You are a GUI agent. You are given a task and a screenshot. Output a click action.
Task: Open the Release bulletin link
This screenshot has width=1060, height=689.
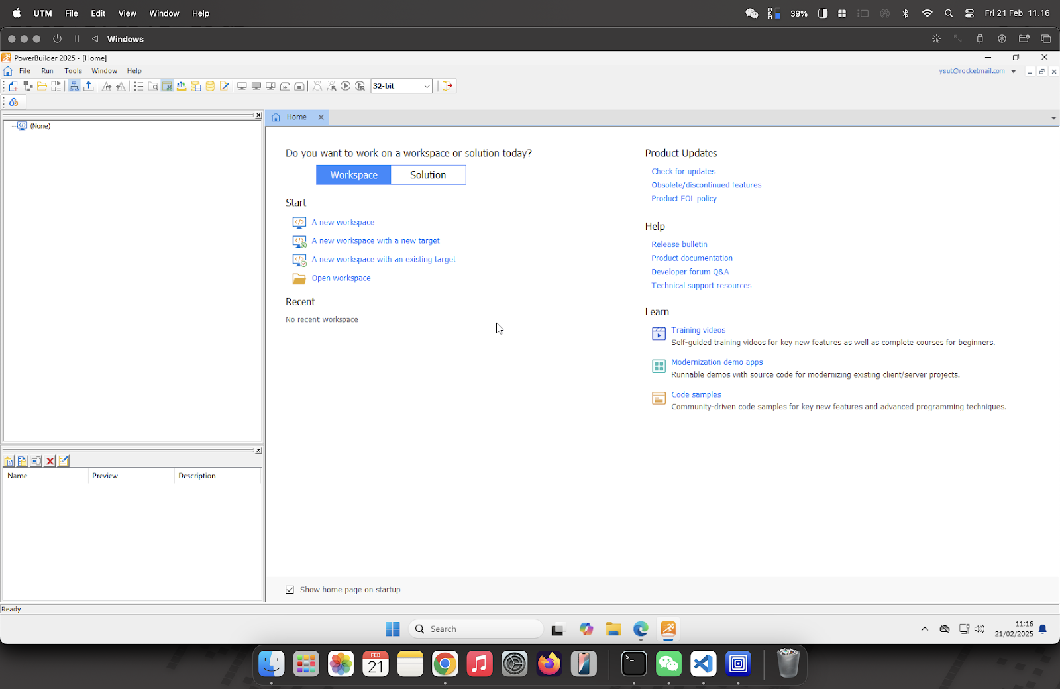(x=679, y=244)
